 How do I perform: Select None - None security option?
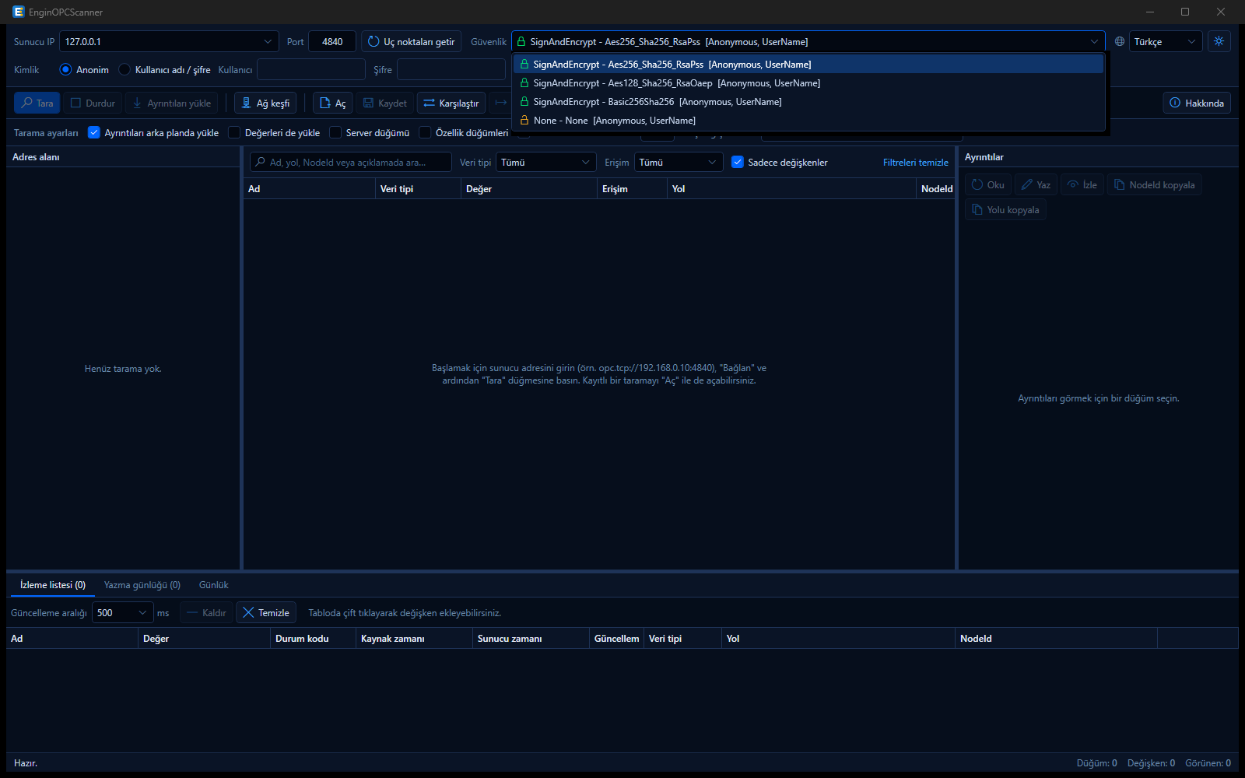point(808,120)
